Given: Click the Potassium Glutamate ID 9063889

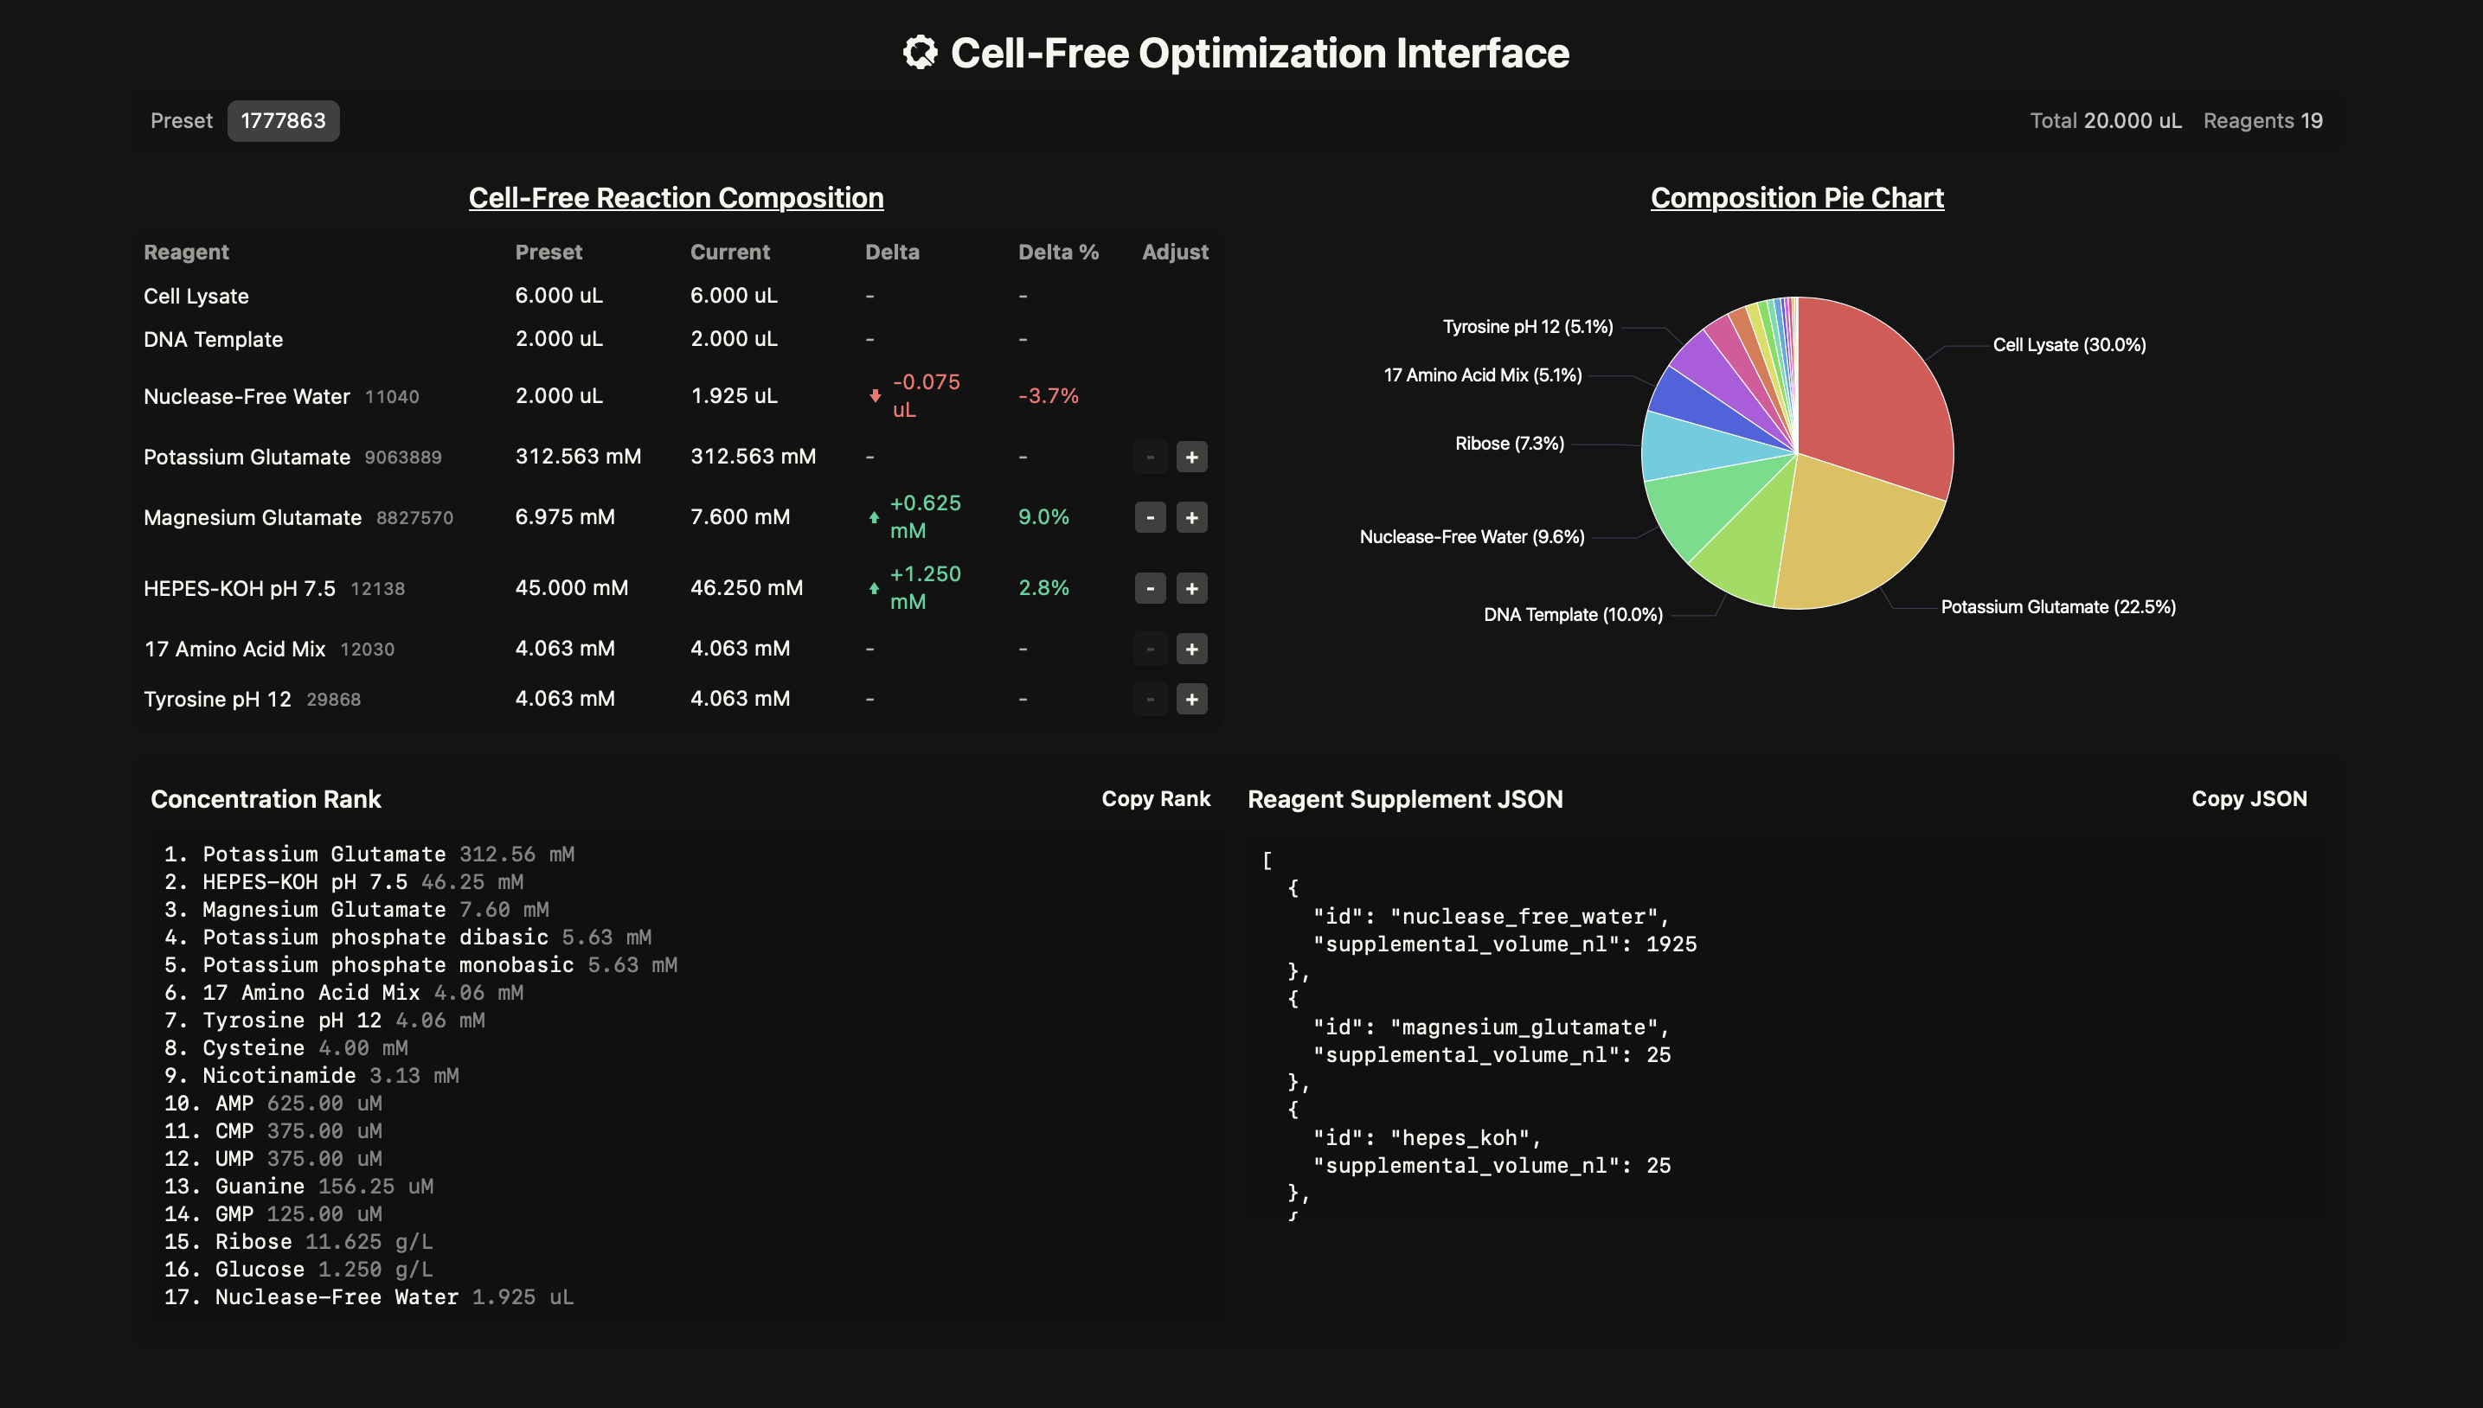Looking at the screenshot, I should pos(402,458).
